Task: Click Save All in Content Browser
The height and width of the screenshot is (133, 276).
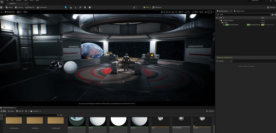Action: click(x=20, y=111)
